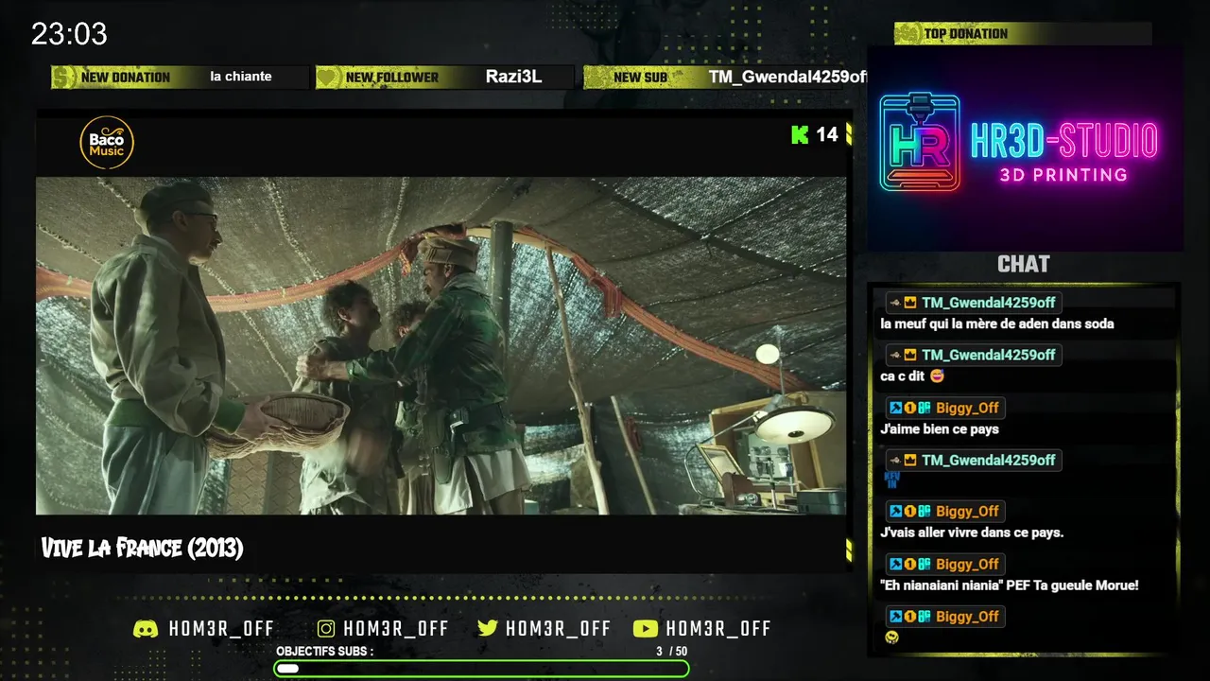Click the "NEW SUB" label
This screenshot has width=1210, height=681.
point(641,78)
